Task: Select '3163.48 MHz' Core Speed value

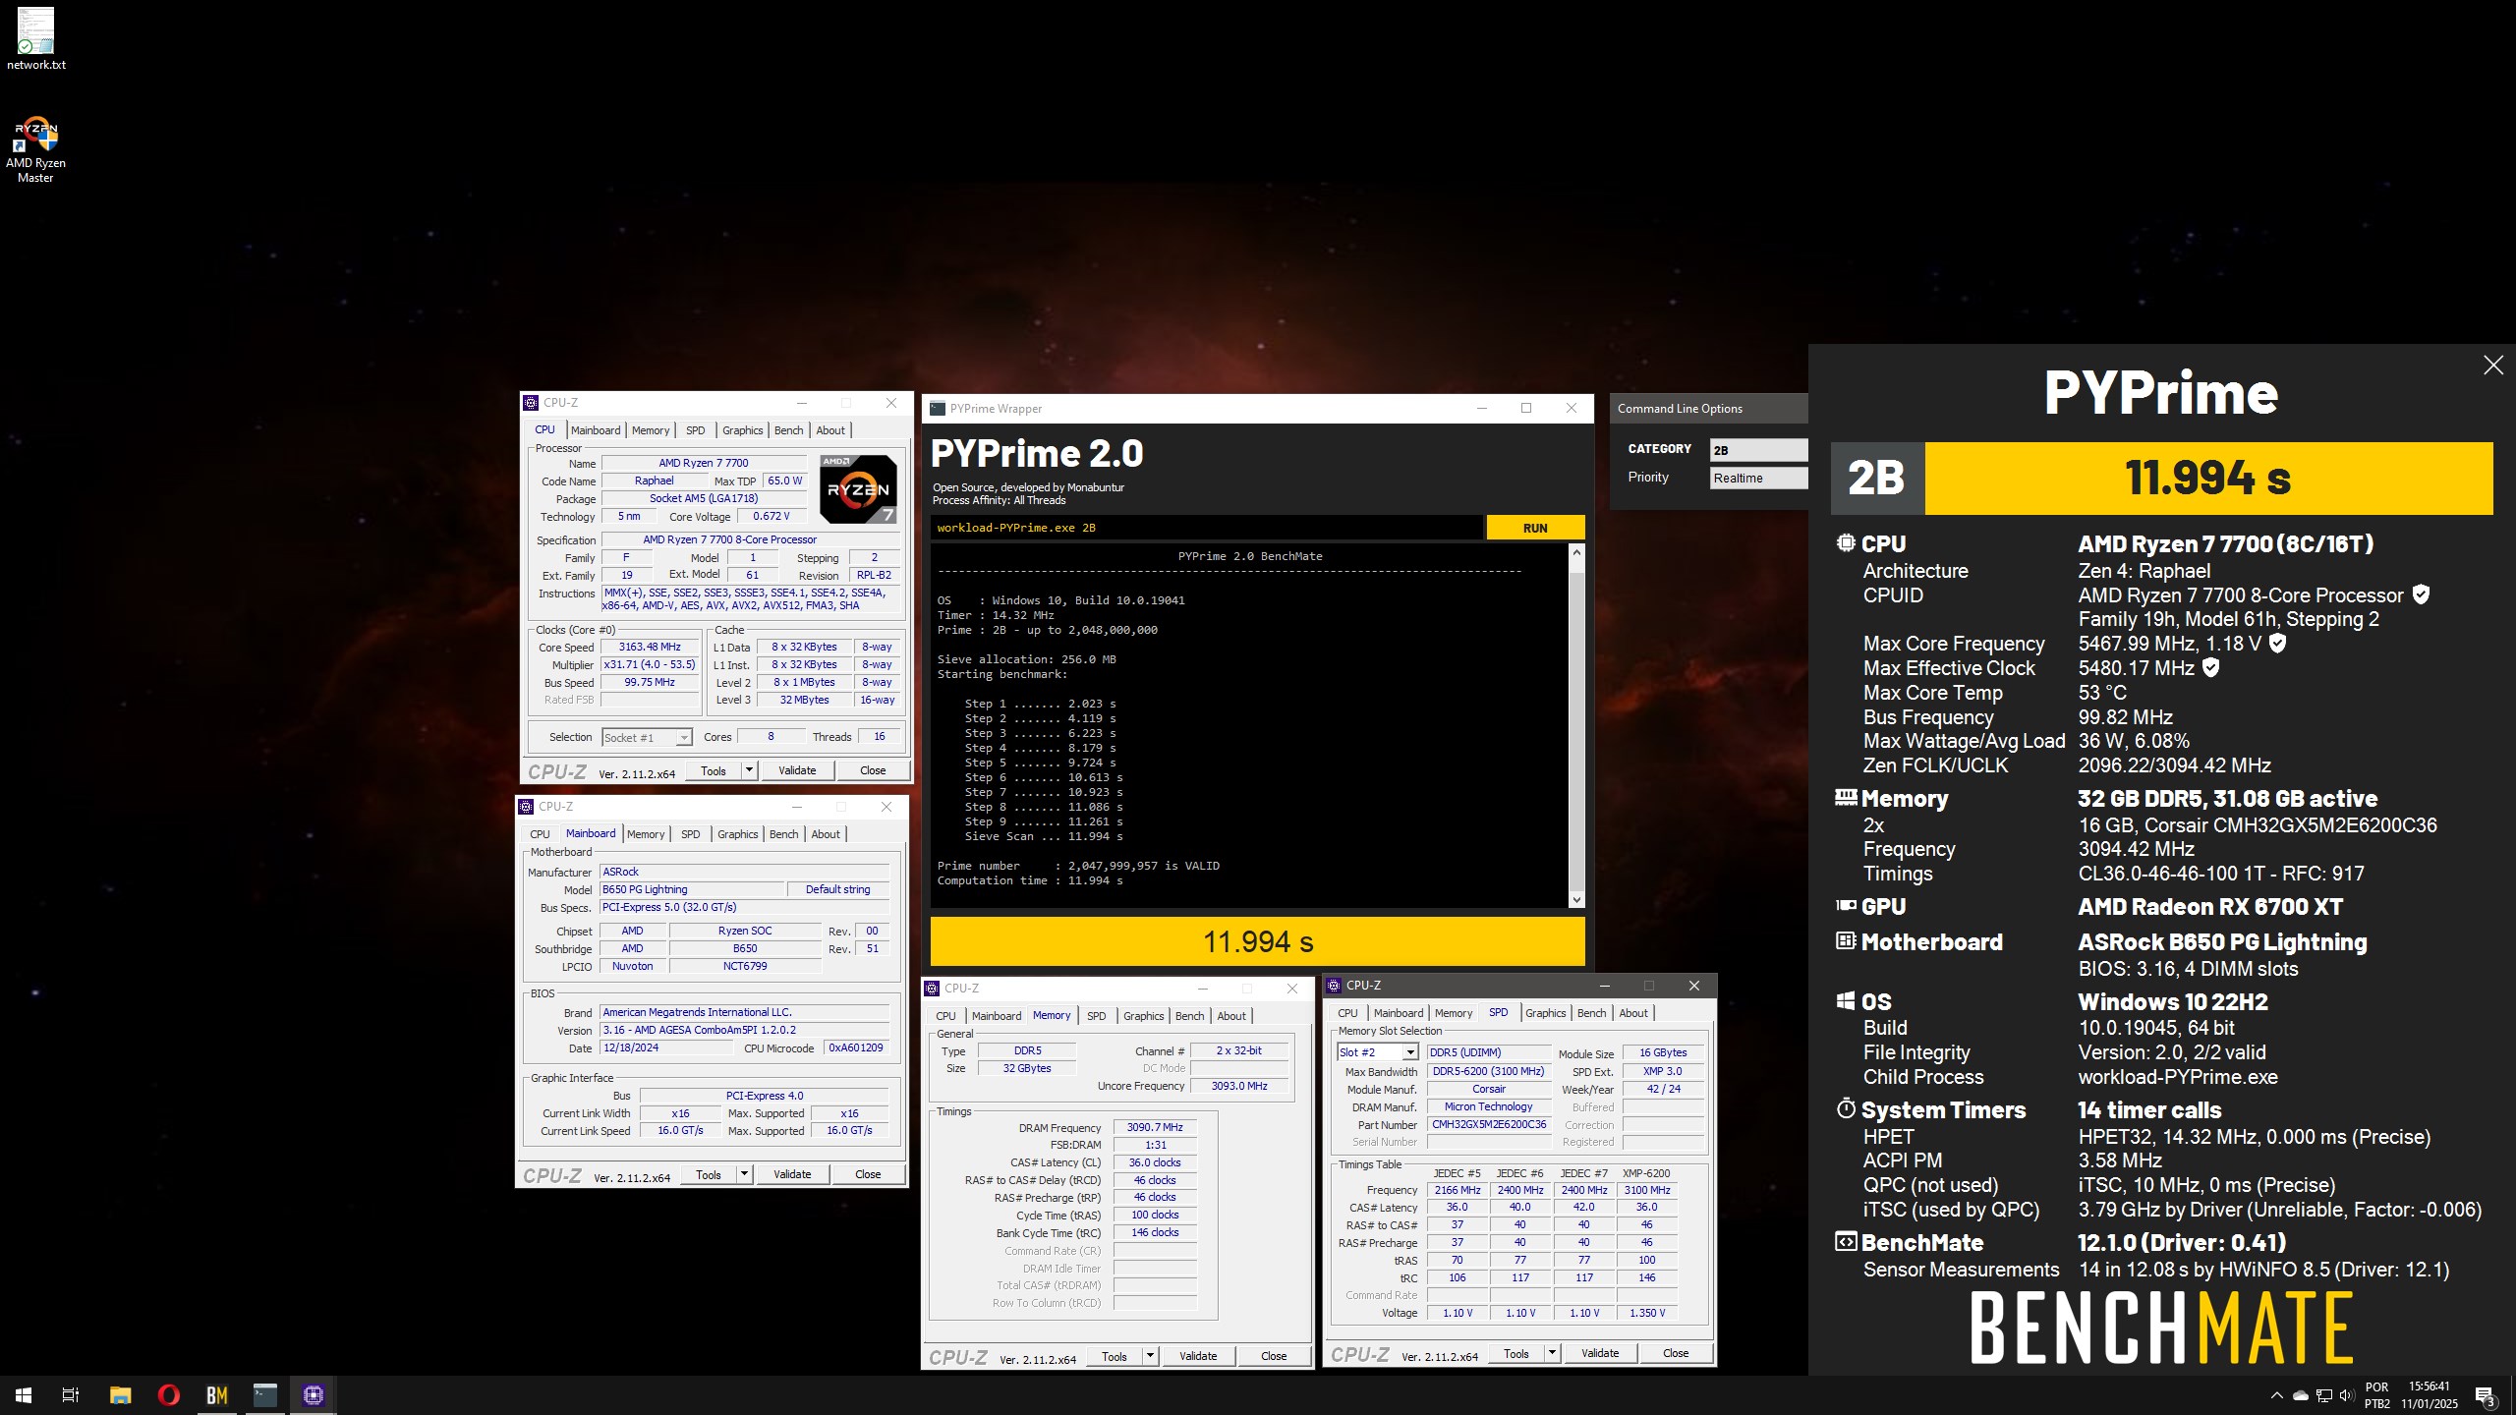Action: [650, 647]
